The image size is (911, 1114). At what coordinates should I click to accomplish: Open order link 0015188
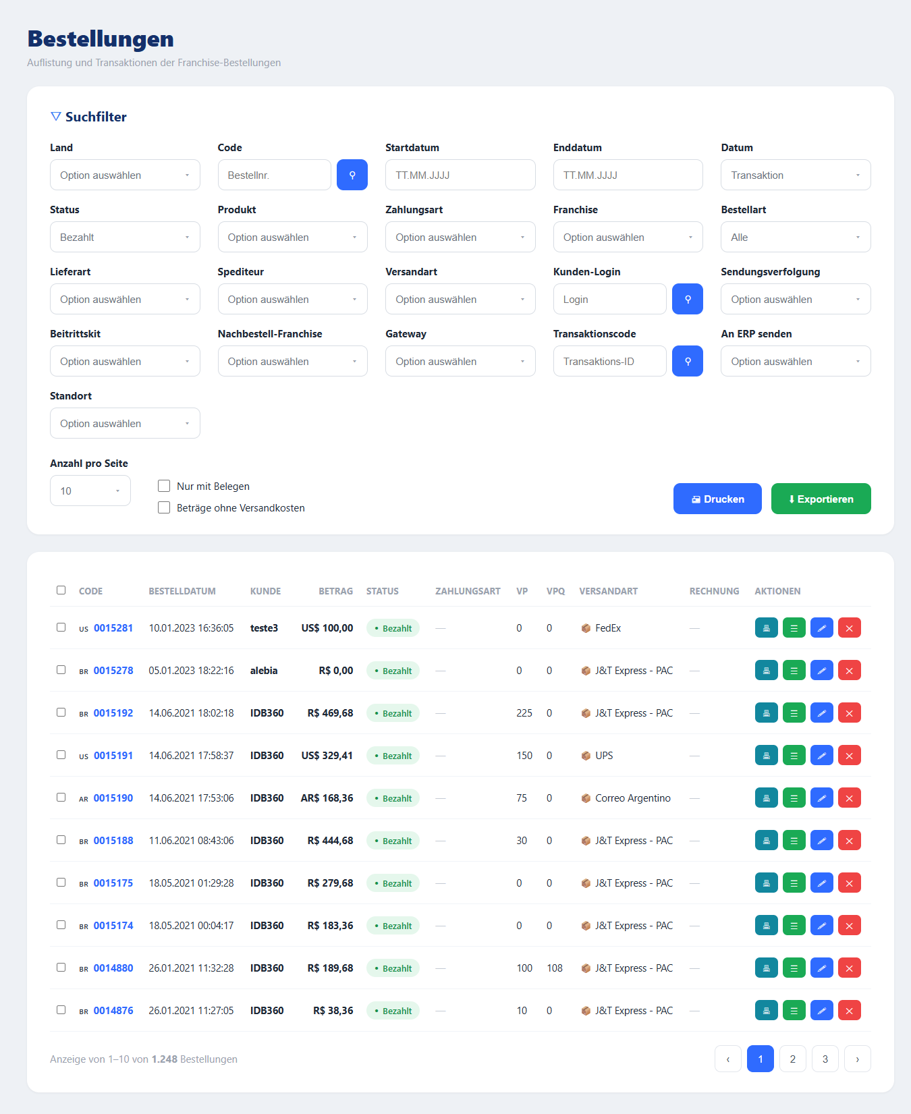tap(113, 841)
